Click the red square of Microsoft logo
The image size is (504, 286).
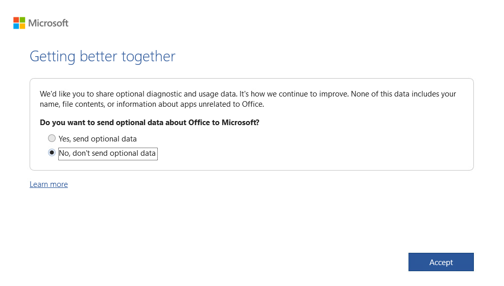(x=16, y=20)
